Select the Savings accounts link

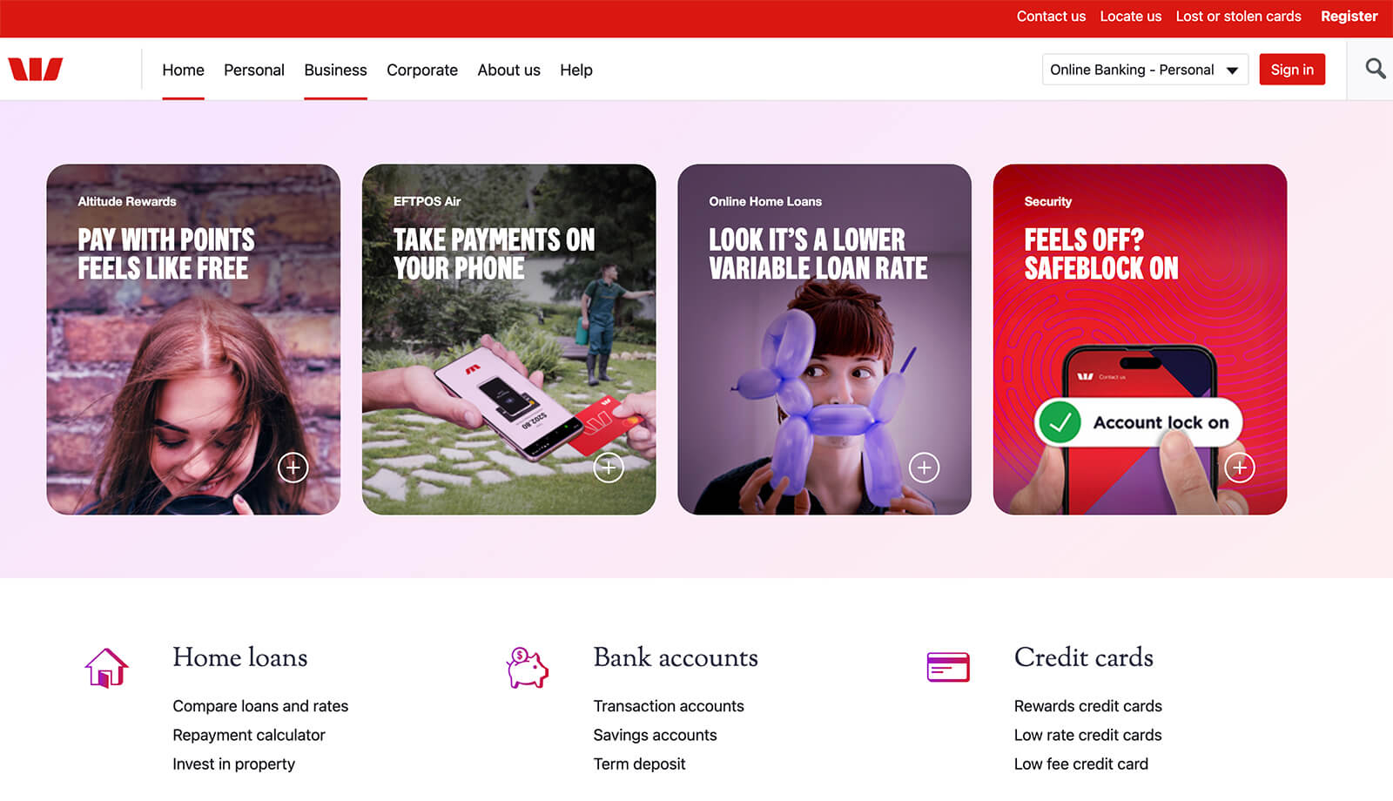655,735
